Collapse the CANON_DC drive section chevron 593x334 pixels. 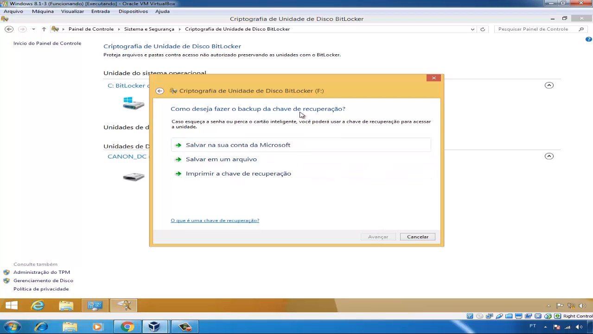pyautogui.click(x=549, y=156)
